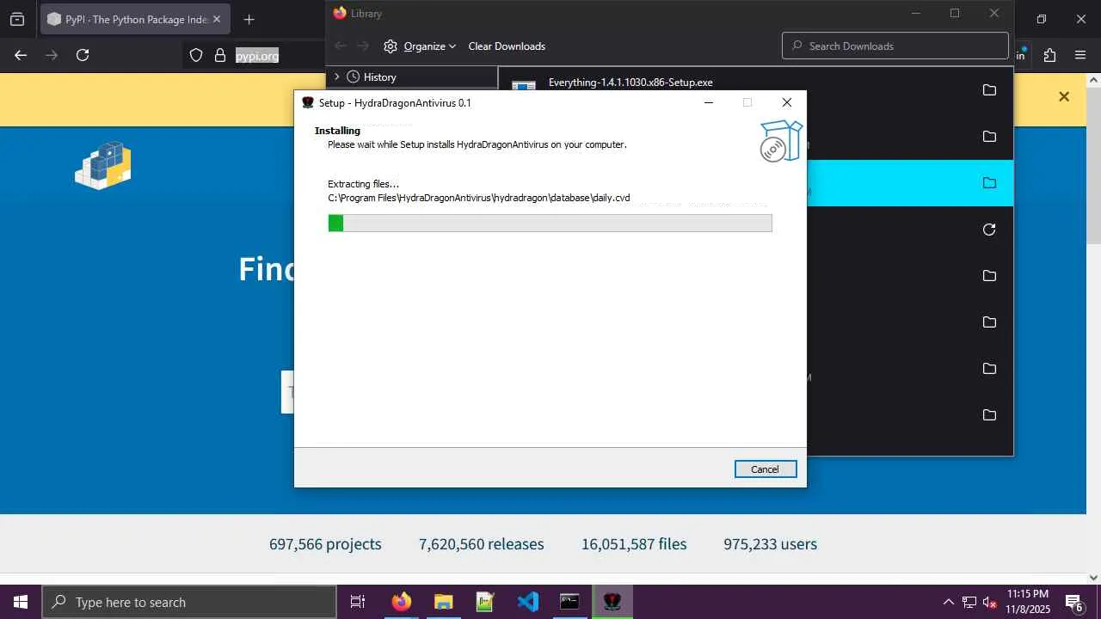This screenshot has width=1101, height=619.
Task: Open the Organize dropdown in Library
Action: tap(420, 46)
